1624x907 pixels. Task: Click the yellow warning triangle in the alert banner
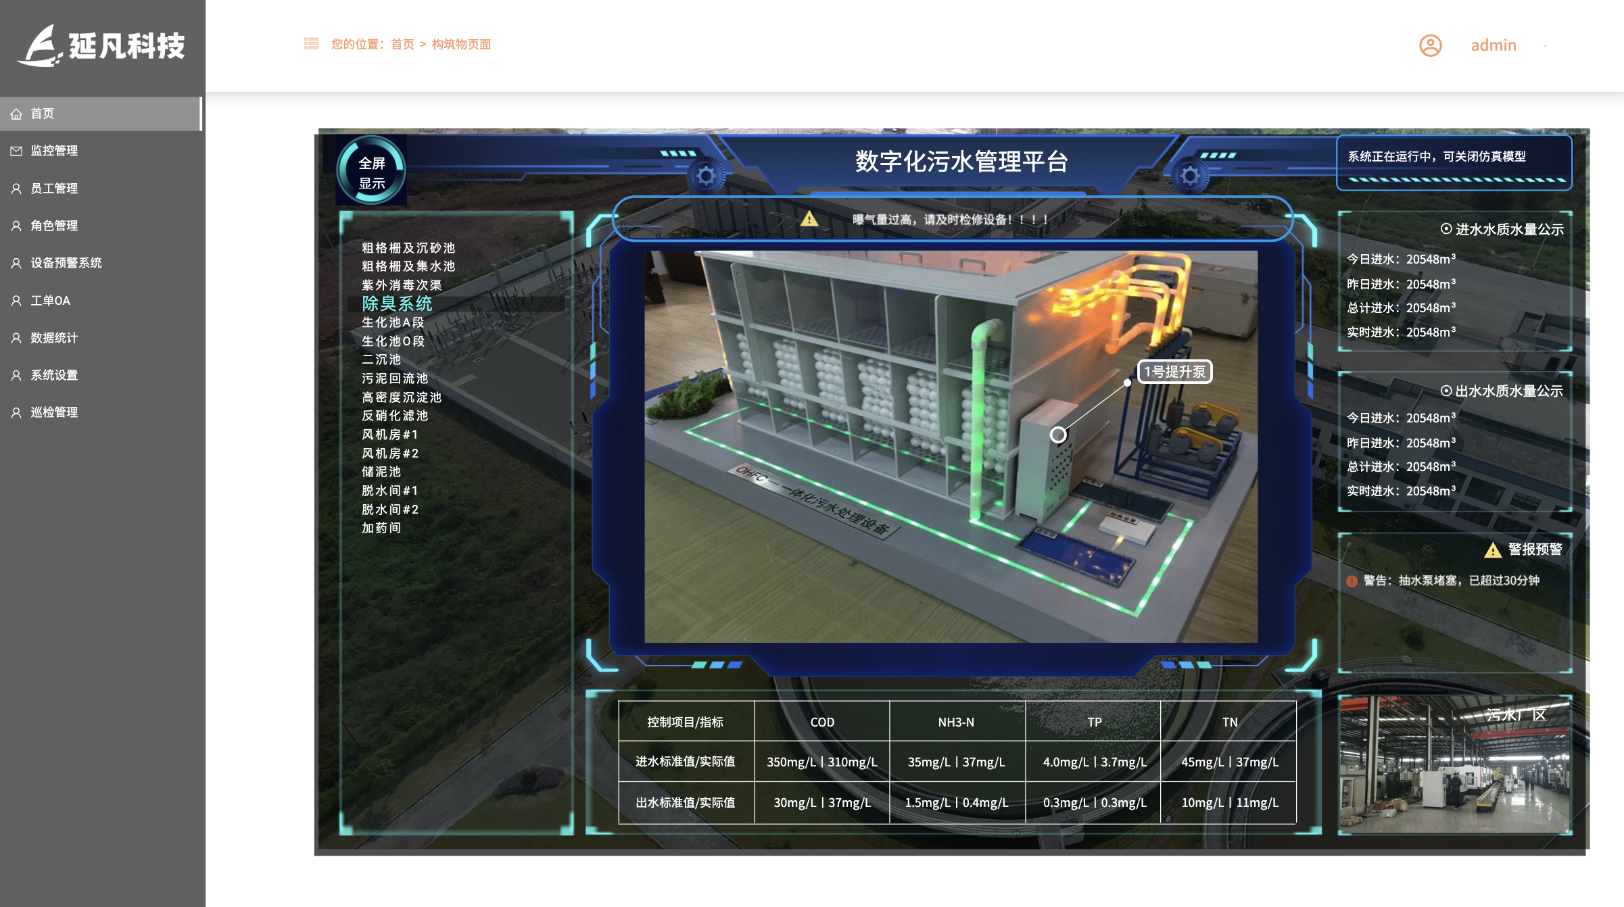809,219
